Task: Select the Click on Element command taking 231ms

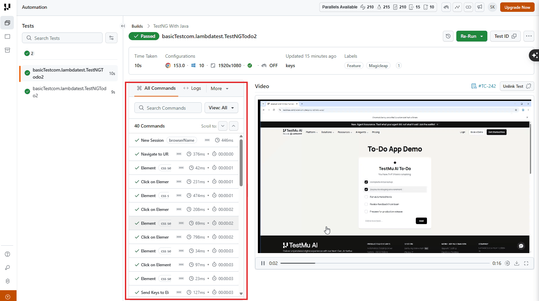Action: 184,182
